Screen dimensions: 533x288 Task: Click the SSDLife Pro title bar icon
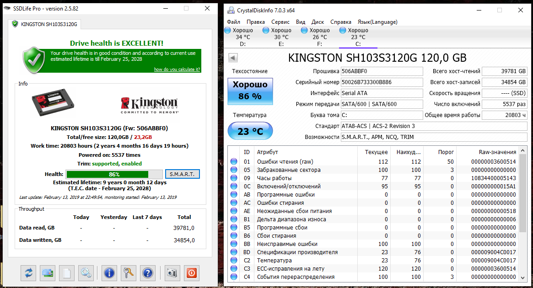7,9
